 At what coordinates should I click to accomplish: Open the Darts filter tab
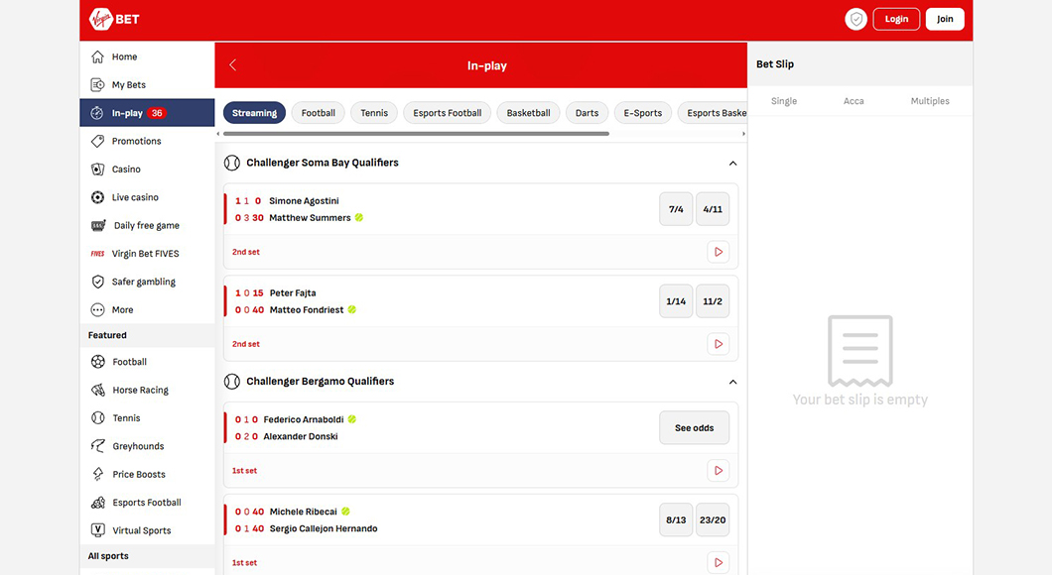click(587, 112)
